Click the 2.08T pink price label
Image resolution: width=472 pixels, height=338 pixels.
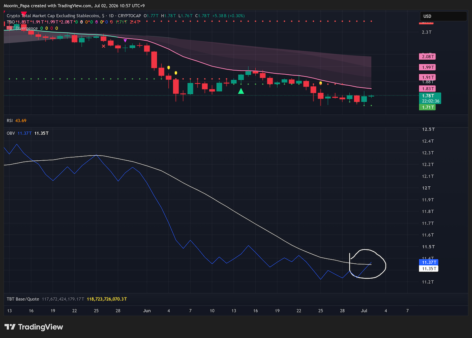tap(427, 57)
